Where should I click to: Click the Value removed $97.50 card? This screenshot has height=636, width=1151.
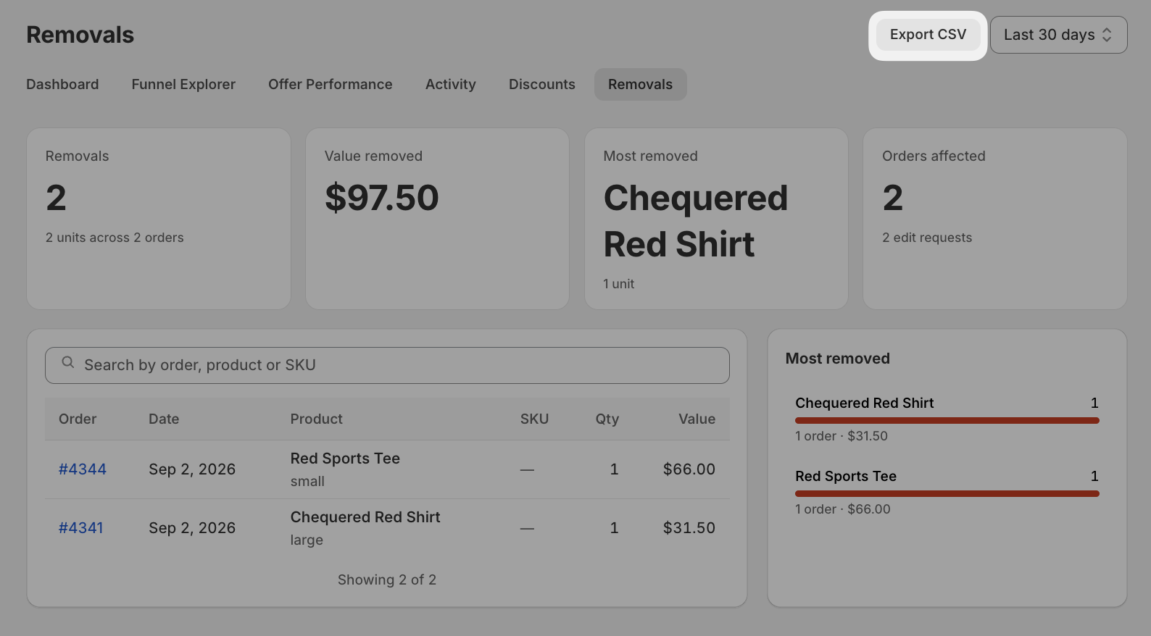[437, 219]
